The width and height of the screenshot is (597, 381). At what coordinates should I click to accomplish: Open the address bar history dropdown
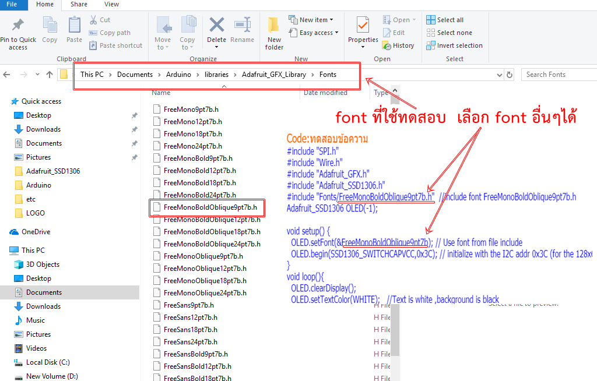tap(500, 75)
